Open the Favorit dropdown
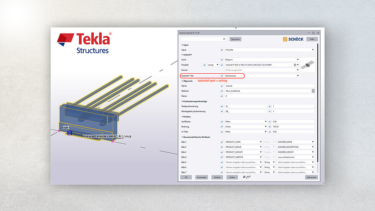Image resolution: width=375 pixels, height=211 pixels. click(x=262, y=70)
